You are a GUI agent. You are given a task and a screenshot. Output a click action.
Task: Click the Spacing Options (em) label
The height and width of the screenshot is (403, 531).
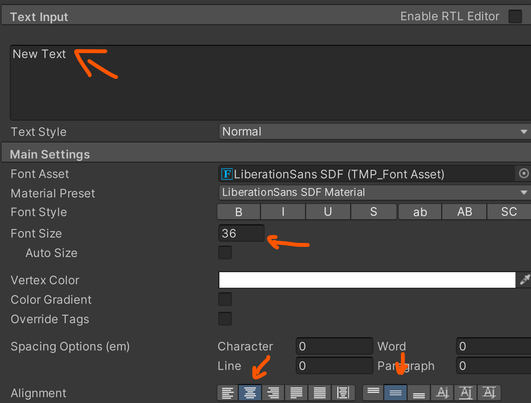(x=70, y=347)
